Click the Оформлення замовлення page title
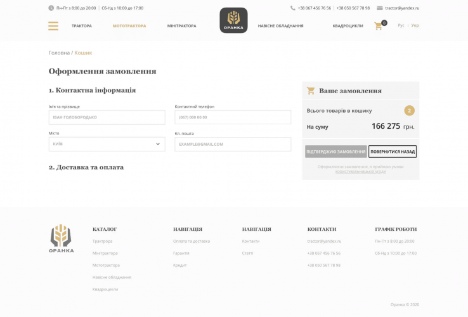 pos(102,72)
